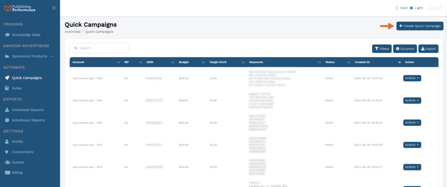Click the 2023-06-28 21:31:02 created date
The width and height of the screenshot is (447, 187).
(368, 100)
